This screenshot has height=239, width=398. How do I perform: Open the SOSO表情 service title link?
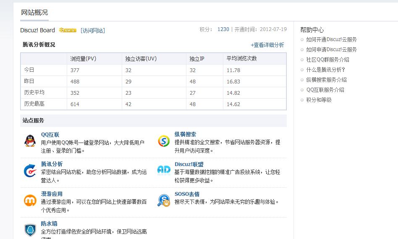(x=187, y=194)
